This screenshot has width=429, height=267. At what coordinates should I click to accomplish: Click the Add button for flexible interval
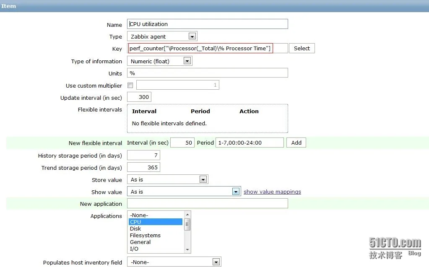coord(296,143)
